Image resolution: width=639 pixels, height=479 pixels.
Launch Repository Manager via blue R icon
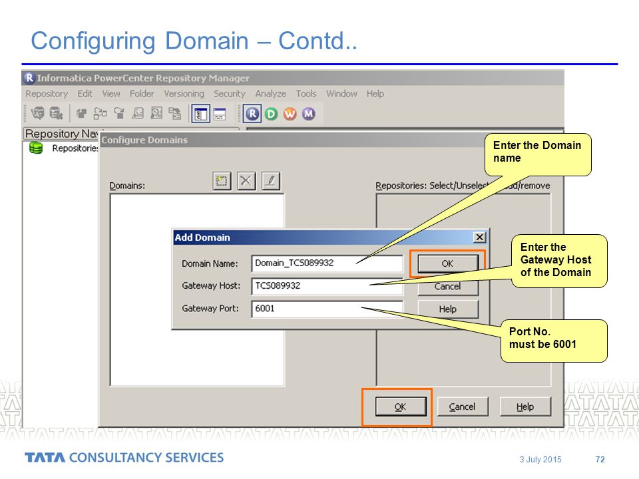252,114
